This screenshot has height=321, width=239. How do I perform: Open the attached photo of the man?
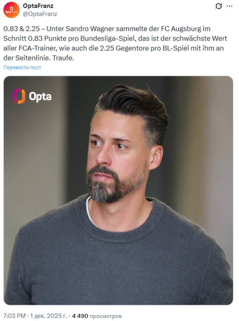[x=118, y=190]
